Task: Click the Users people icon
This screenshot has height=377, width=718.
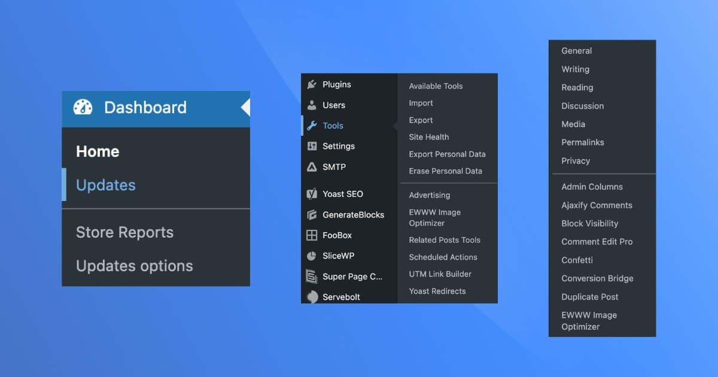Action: pos(312,105)
